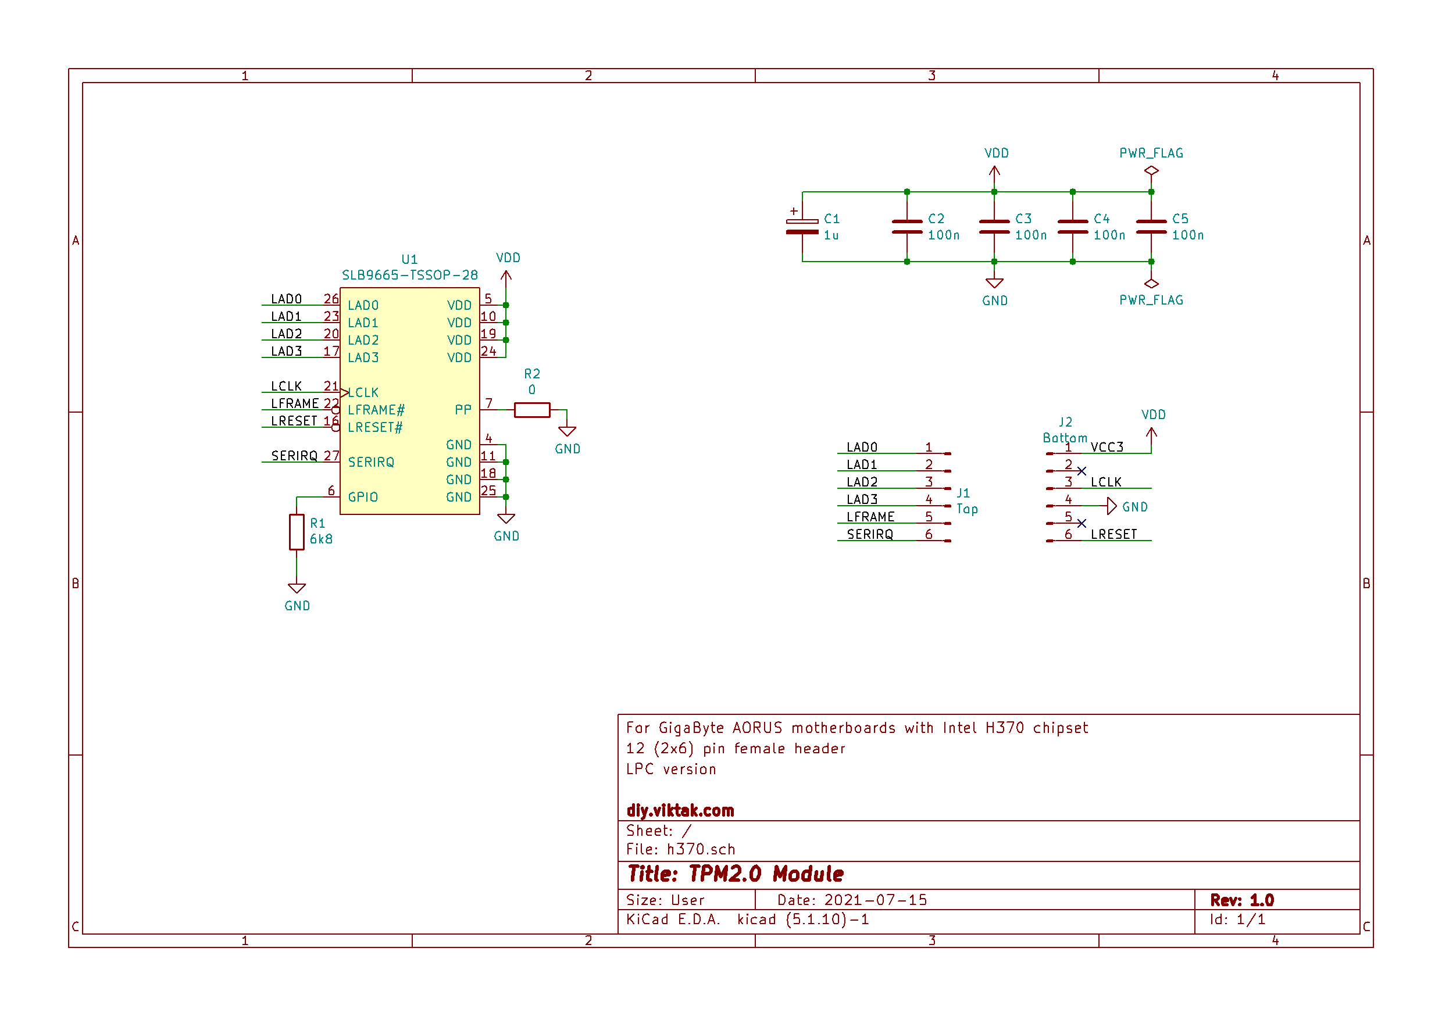Select the R1 6k8 resistor symbol

[x=297, y=532]
